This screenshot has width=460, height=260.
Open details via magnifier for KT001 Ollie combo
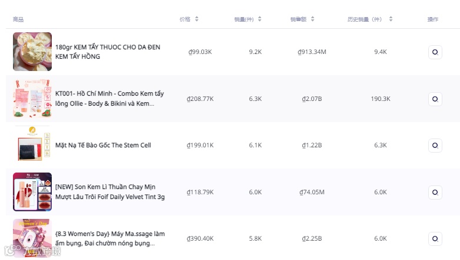pos(435,99)
